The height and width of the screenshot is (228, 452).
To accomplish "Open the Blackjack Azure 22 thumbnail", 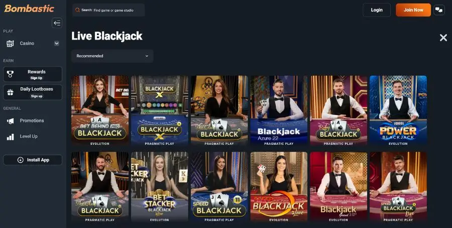I will point(279,111).
